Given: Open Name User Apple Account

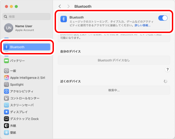Looking at the screenshot, I should pos(27,28).
